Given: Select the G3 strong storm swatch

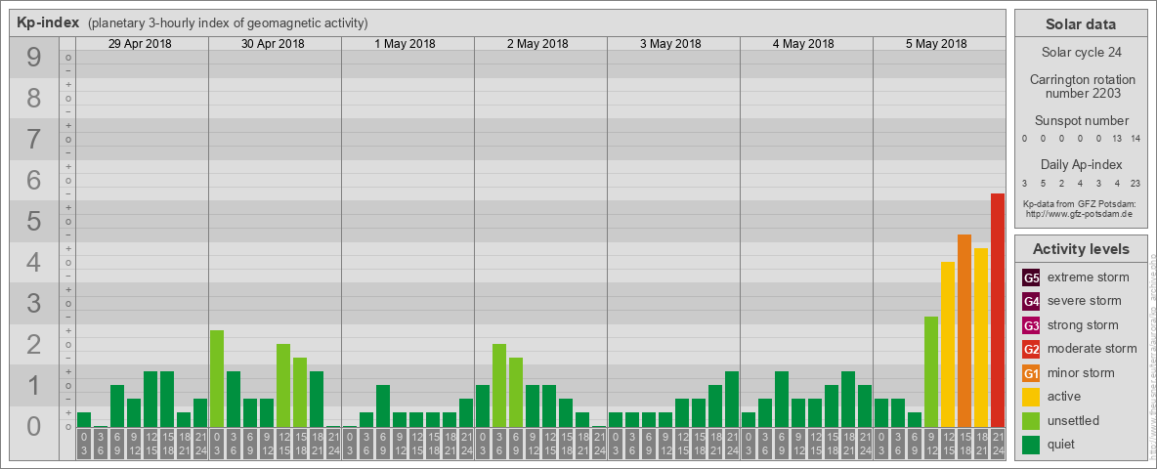Looking at the screenshot, I should coord(1032,325).
